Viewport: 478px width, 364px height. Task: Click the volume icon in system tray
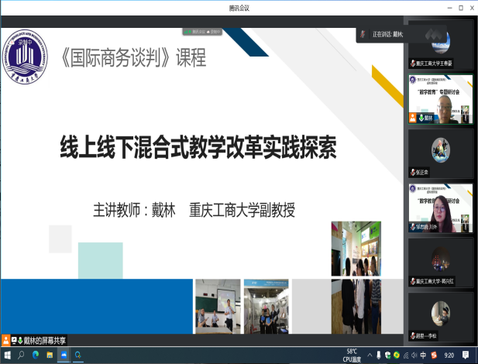[x=414, y=356]
